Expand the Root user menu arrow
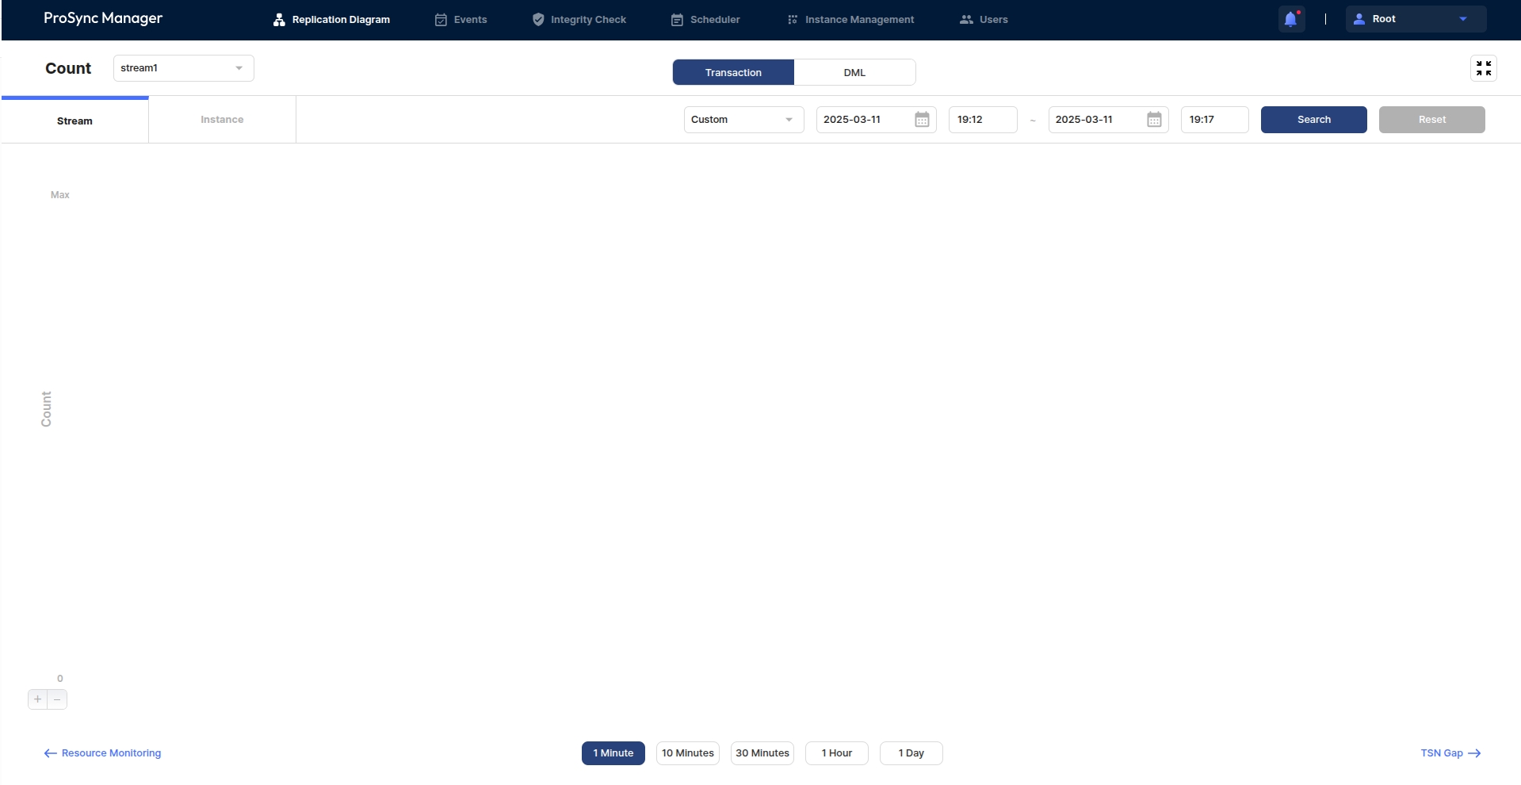 (x=1462, y=19)
